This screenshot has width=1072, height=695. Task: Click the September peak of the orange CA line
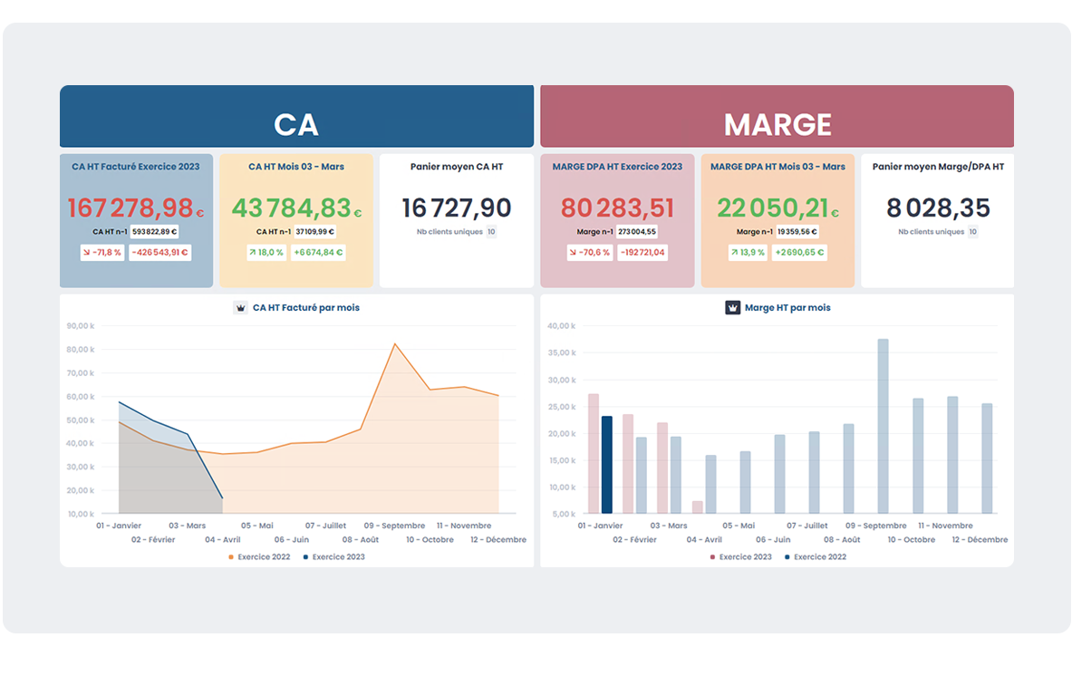pos(394,344)
